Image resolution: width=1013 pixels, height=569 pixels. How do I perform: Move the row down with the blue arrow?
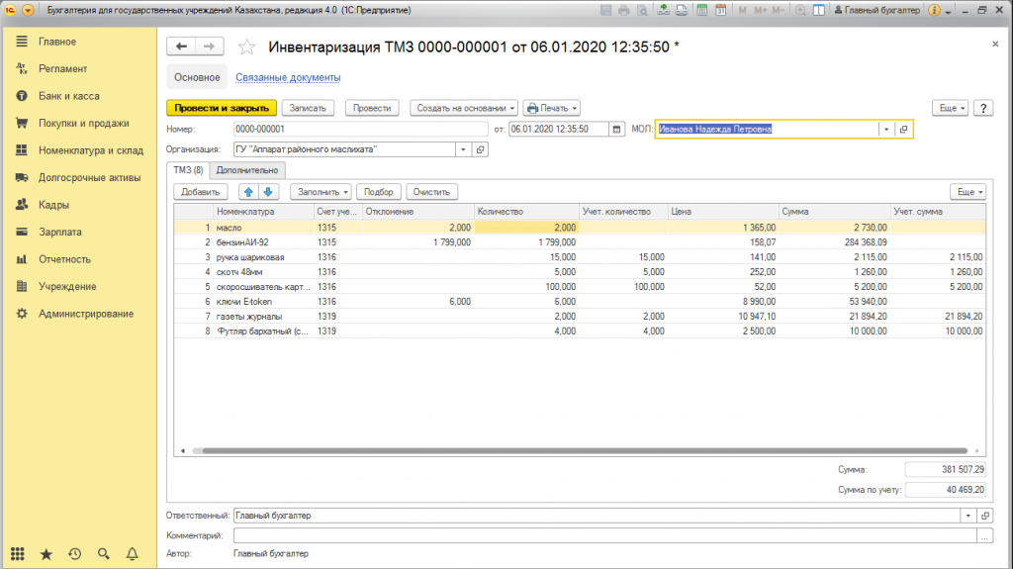coord(267,192)
